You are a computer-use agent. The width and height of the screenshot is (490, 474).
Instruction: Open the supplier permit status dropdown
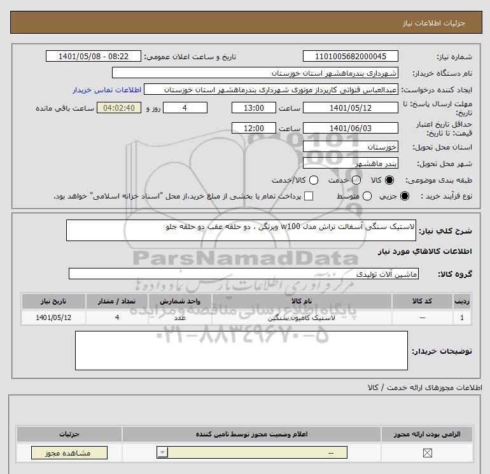(252, 452)
